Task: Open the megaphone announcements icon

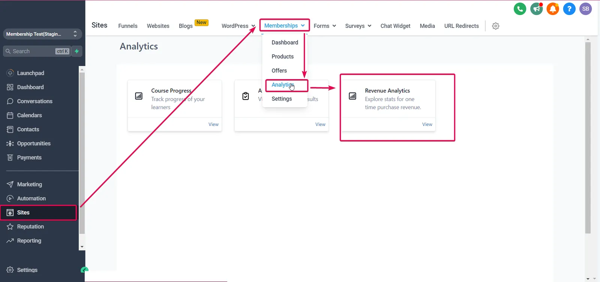Action: [536, 9]
